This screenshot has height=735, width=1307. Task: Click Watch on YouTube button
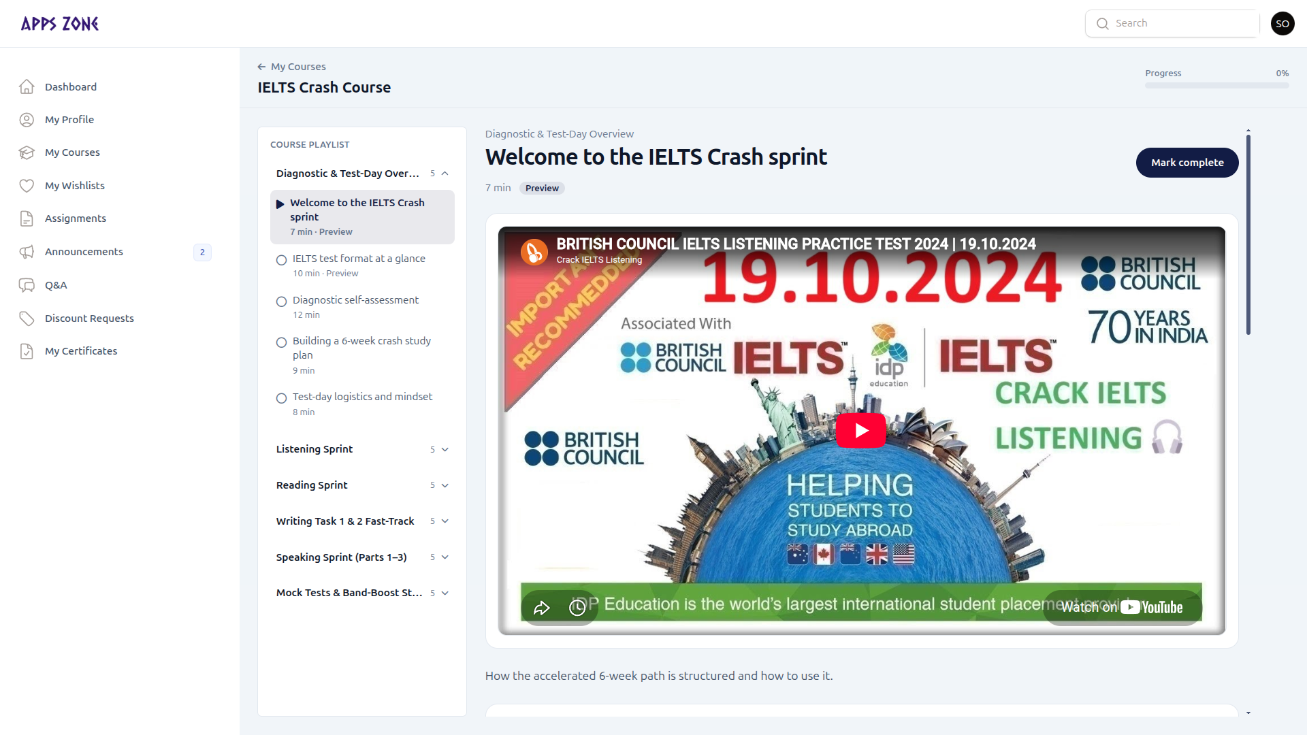pos(1123,608)
